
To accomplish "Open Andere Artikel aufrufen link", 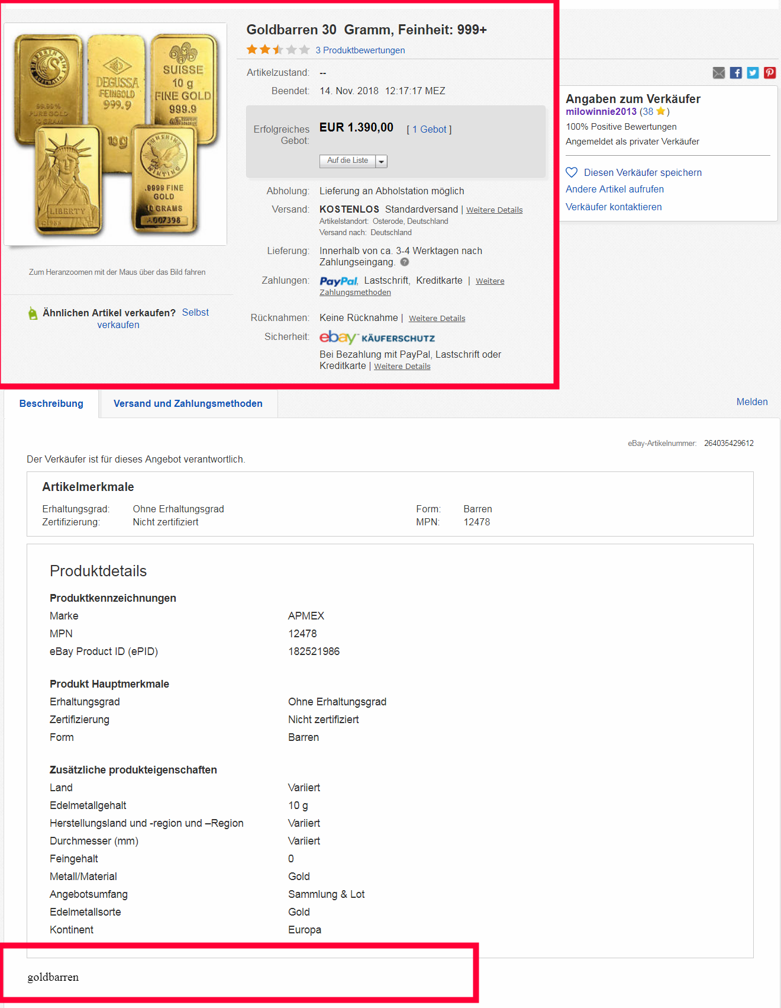I will coord(614,190).
